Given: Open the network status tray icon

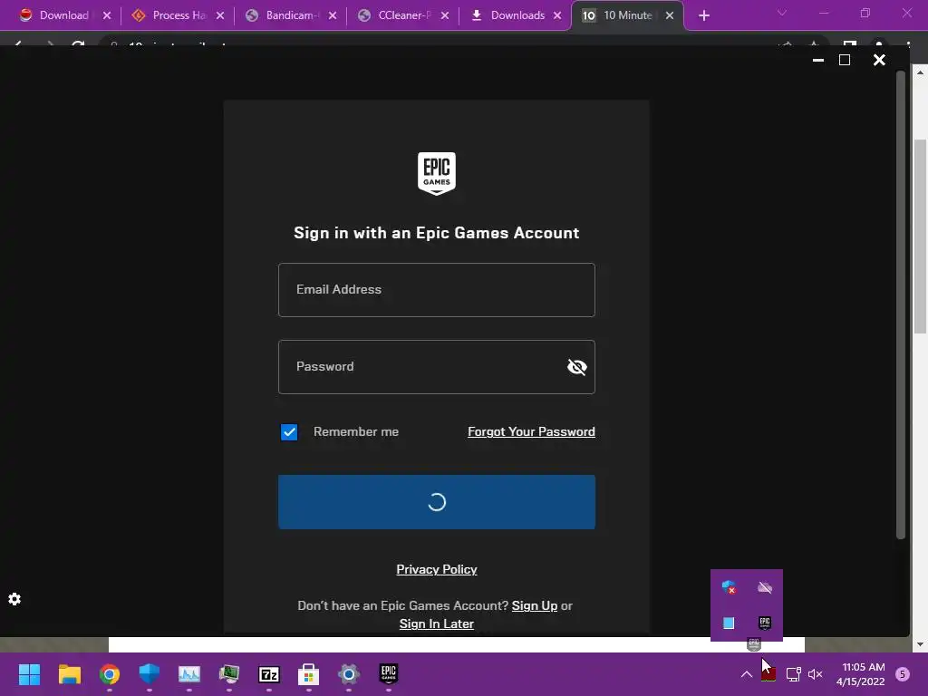Looking at the screenshot, I should (793, 674).
